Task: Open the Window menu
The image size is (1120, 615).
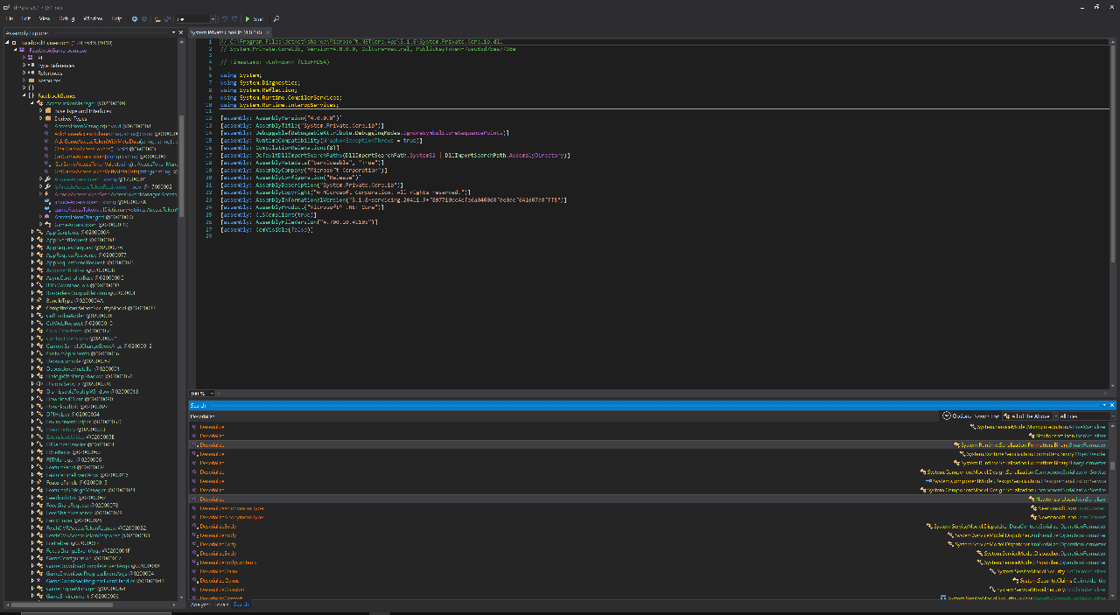Action: pos(92,18)
